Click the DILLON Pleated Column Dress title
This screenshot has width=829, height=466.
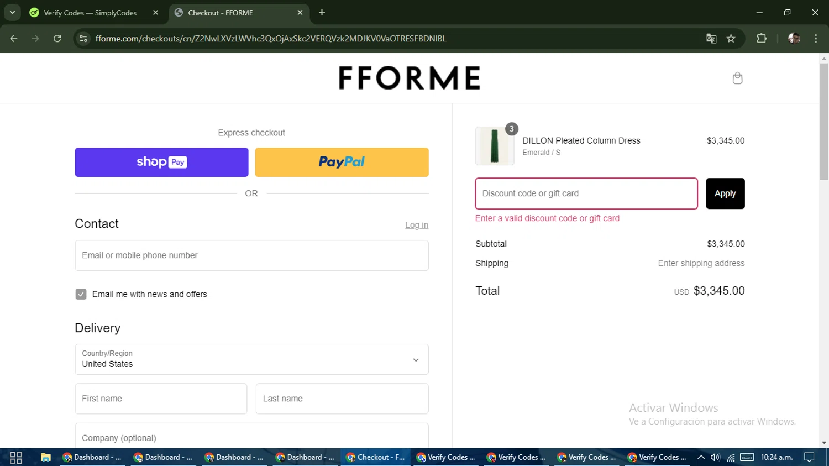click(x=581, y=140)
